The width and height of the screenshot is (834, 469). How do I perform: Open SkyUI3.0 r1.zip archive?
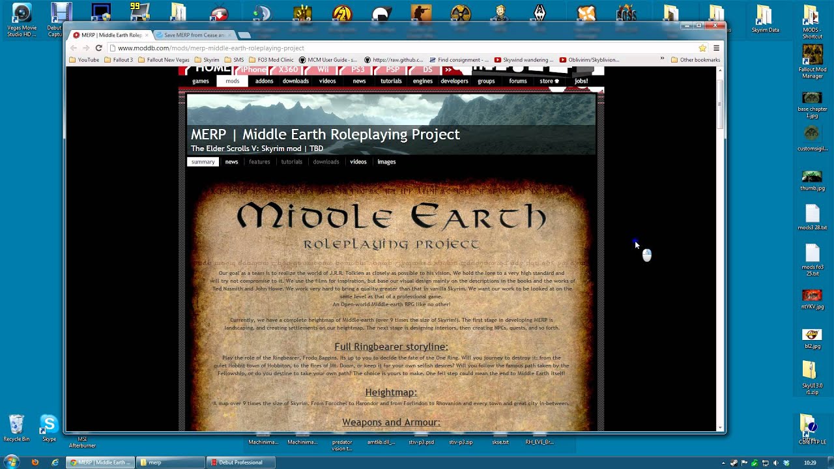pyautogui.click(x=812, y=378)
